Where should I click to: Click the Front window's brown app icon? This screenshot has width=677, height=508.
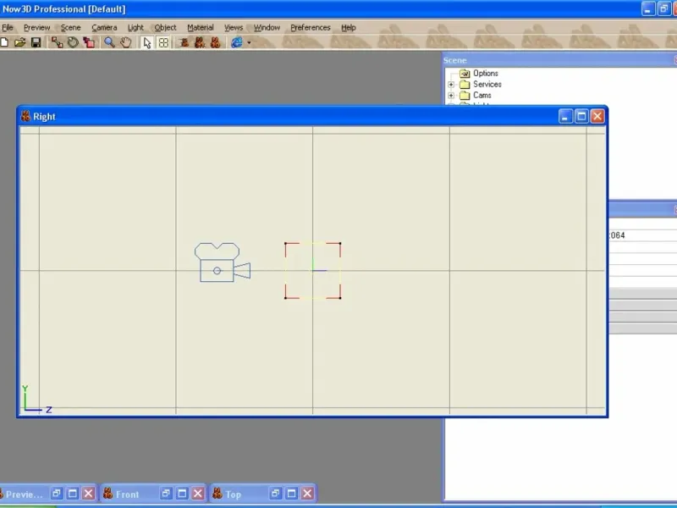click(x=108, y=494)
